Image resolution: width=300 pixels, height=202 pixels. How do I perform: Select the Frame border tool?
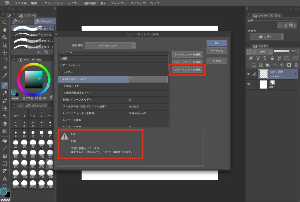click(5, 164)
